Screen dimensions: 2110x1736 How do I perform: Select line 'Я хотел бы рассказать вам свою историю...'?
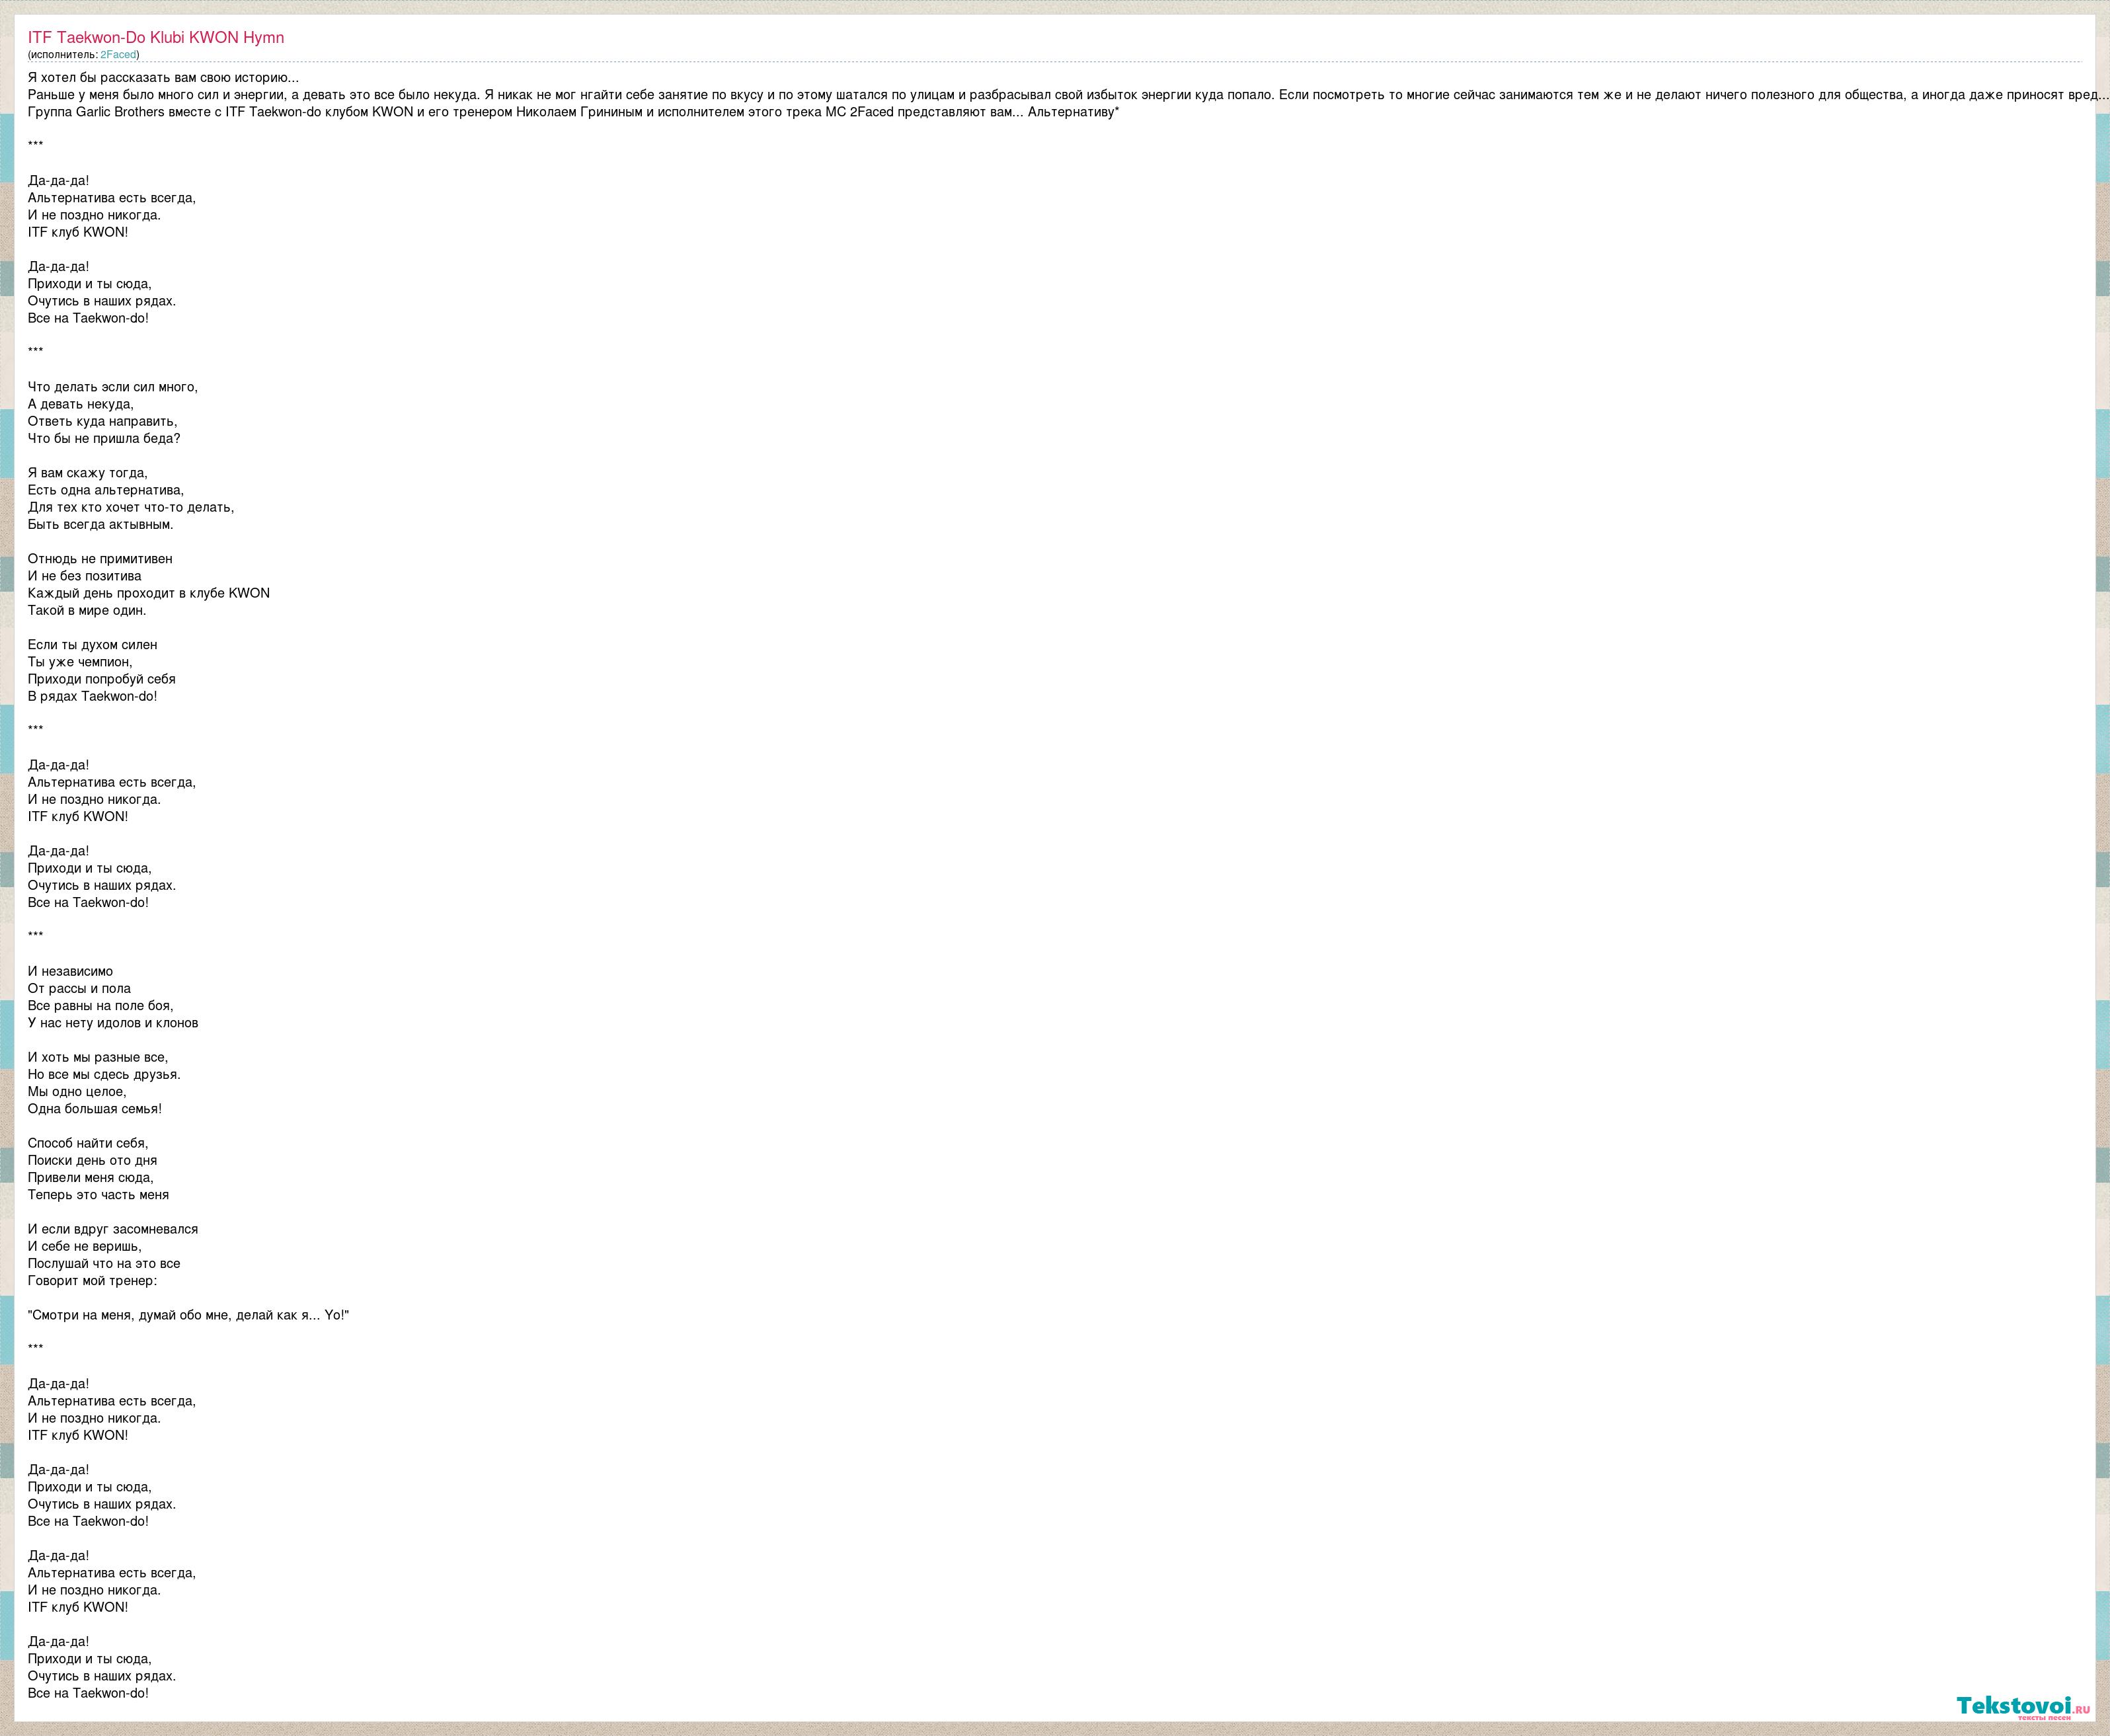163,77
